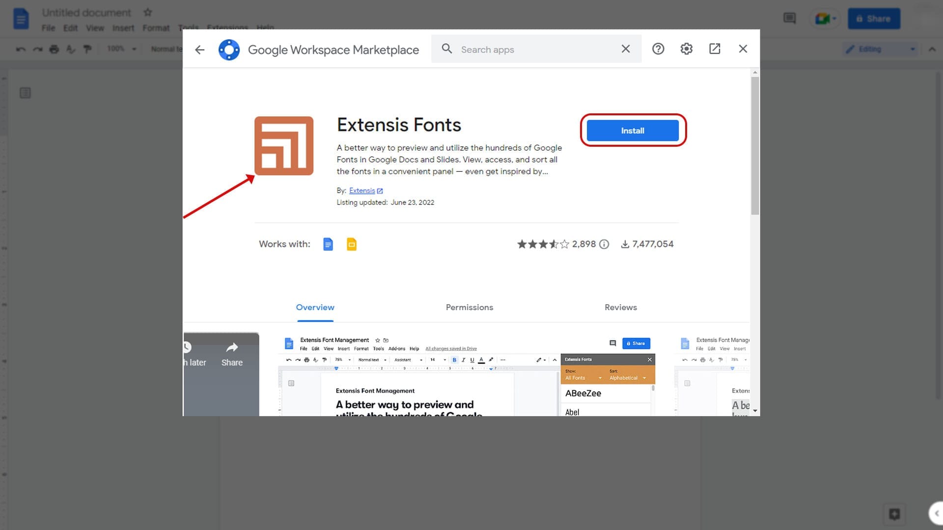Clear the search apps field
This screenshot has height=530, width=943.
pos(625,49)
